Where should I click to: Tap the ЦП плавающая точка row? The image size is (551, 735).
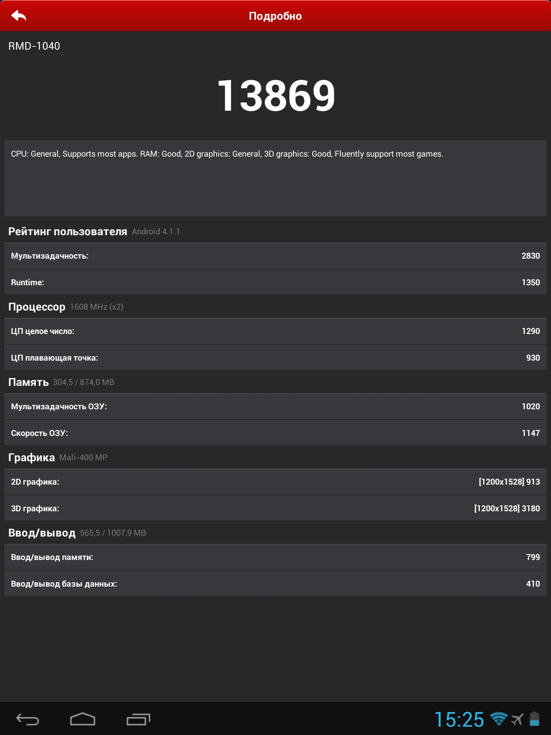tap(275, 358)
